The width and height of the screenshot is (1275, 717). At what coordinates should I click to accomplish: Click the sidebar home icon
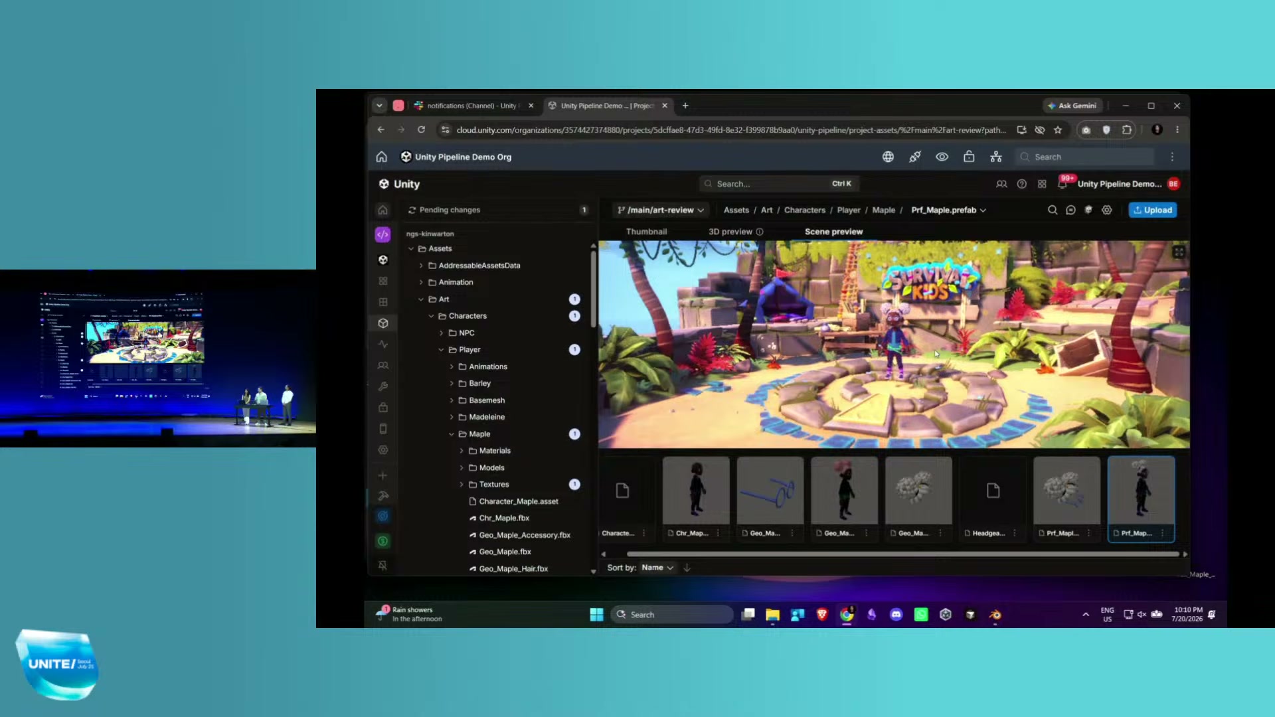pyautogui.click(x=382, y=210)
